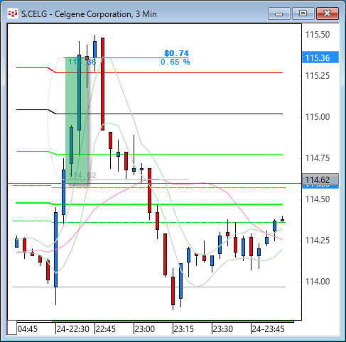Click the 23:00 time axis label

pos(145,329)
